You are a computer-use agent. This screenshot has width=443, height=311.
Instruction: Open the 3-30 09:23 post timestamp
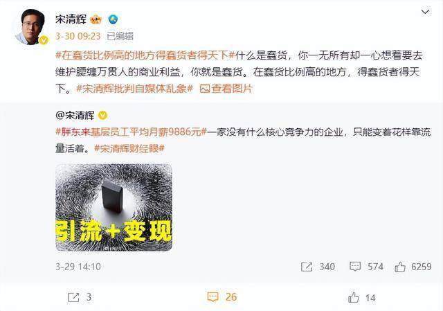coord(78,36)
